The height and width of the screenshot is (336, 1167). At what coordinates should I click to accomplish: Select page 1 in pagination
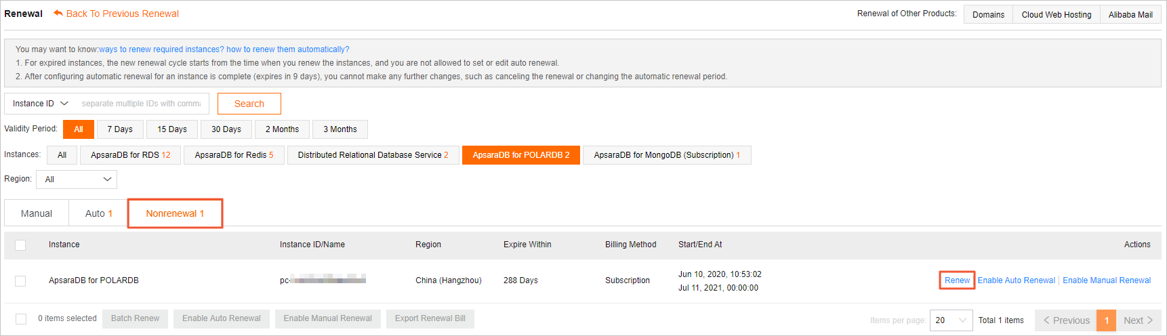[1107, 320]
